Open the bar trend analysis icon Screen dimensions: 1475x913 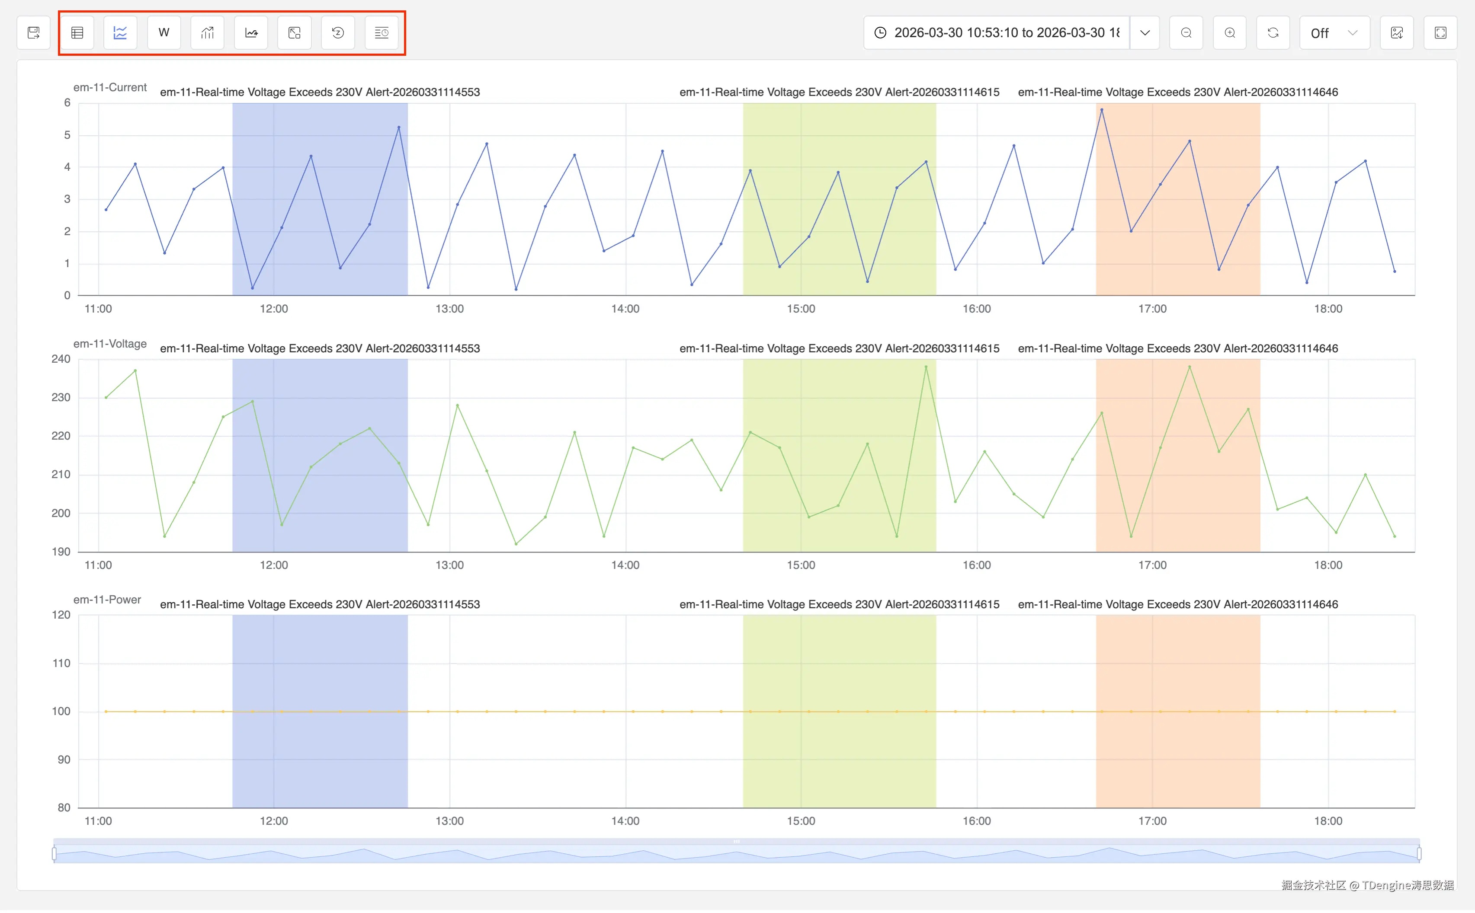(207, 32)
